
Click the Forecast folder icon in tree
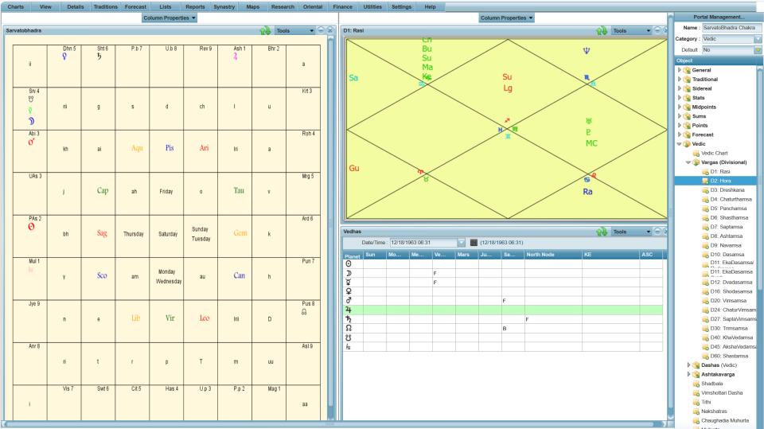[x=687, y=135]
